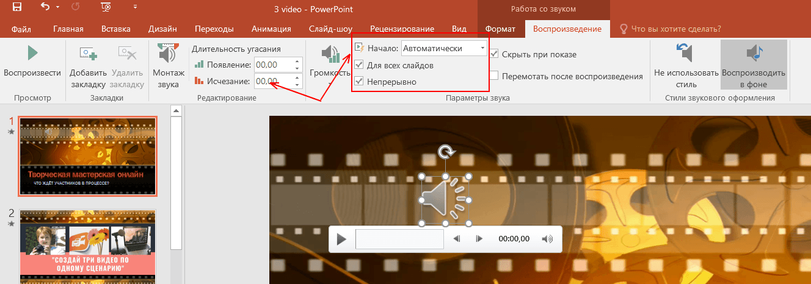Increase the Появление fade-in value
Image resolution: width=811 pixels, height=284 pixels.
297,61
